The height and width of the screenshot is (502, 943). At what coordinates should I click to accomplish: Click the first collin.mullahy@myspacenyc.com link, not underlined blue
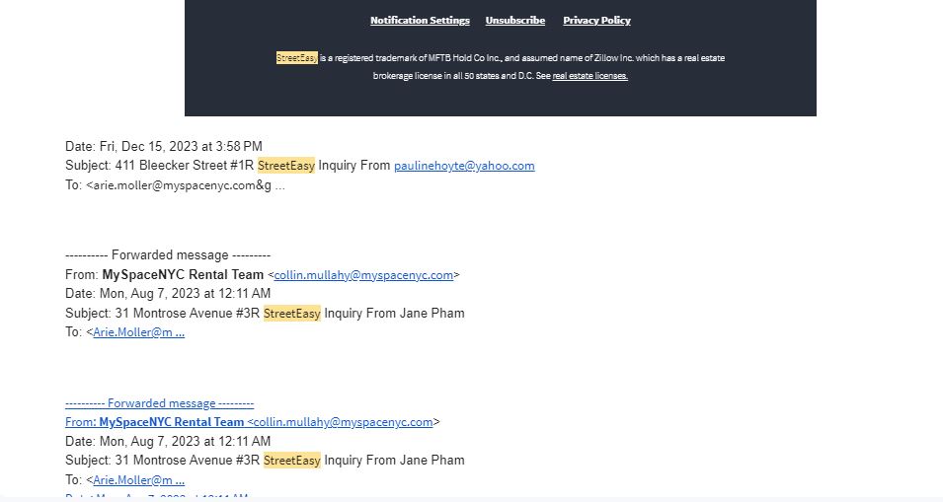coord(363,275)
